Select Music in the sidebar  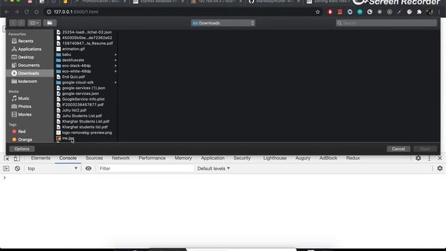point(29,98)
